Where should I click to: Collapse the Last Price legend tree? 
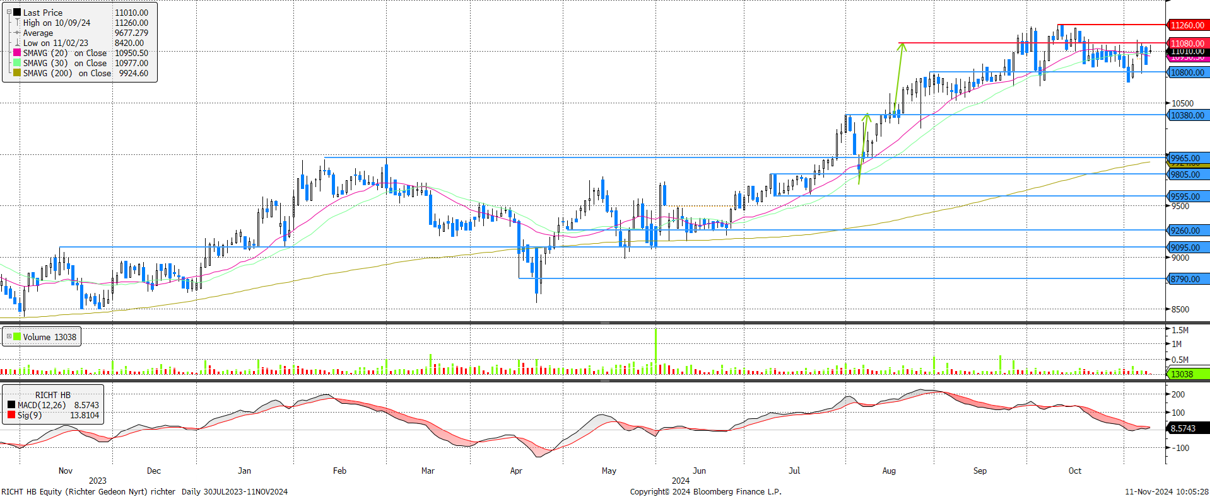pos(9,12)
